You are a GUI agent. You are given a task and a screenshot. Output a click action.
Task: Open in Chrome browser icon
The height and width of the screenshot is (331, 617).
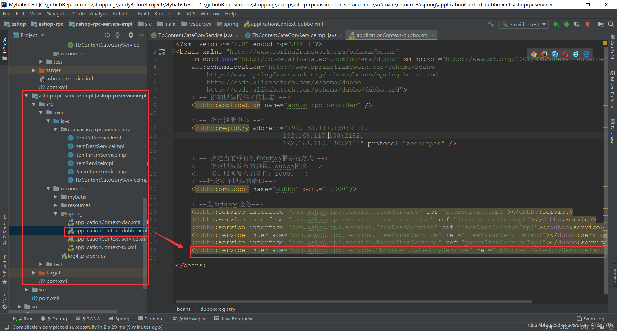click(x=534, y=54)
